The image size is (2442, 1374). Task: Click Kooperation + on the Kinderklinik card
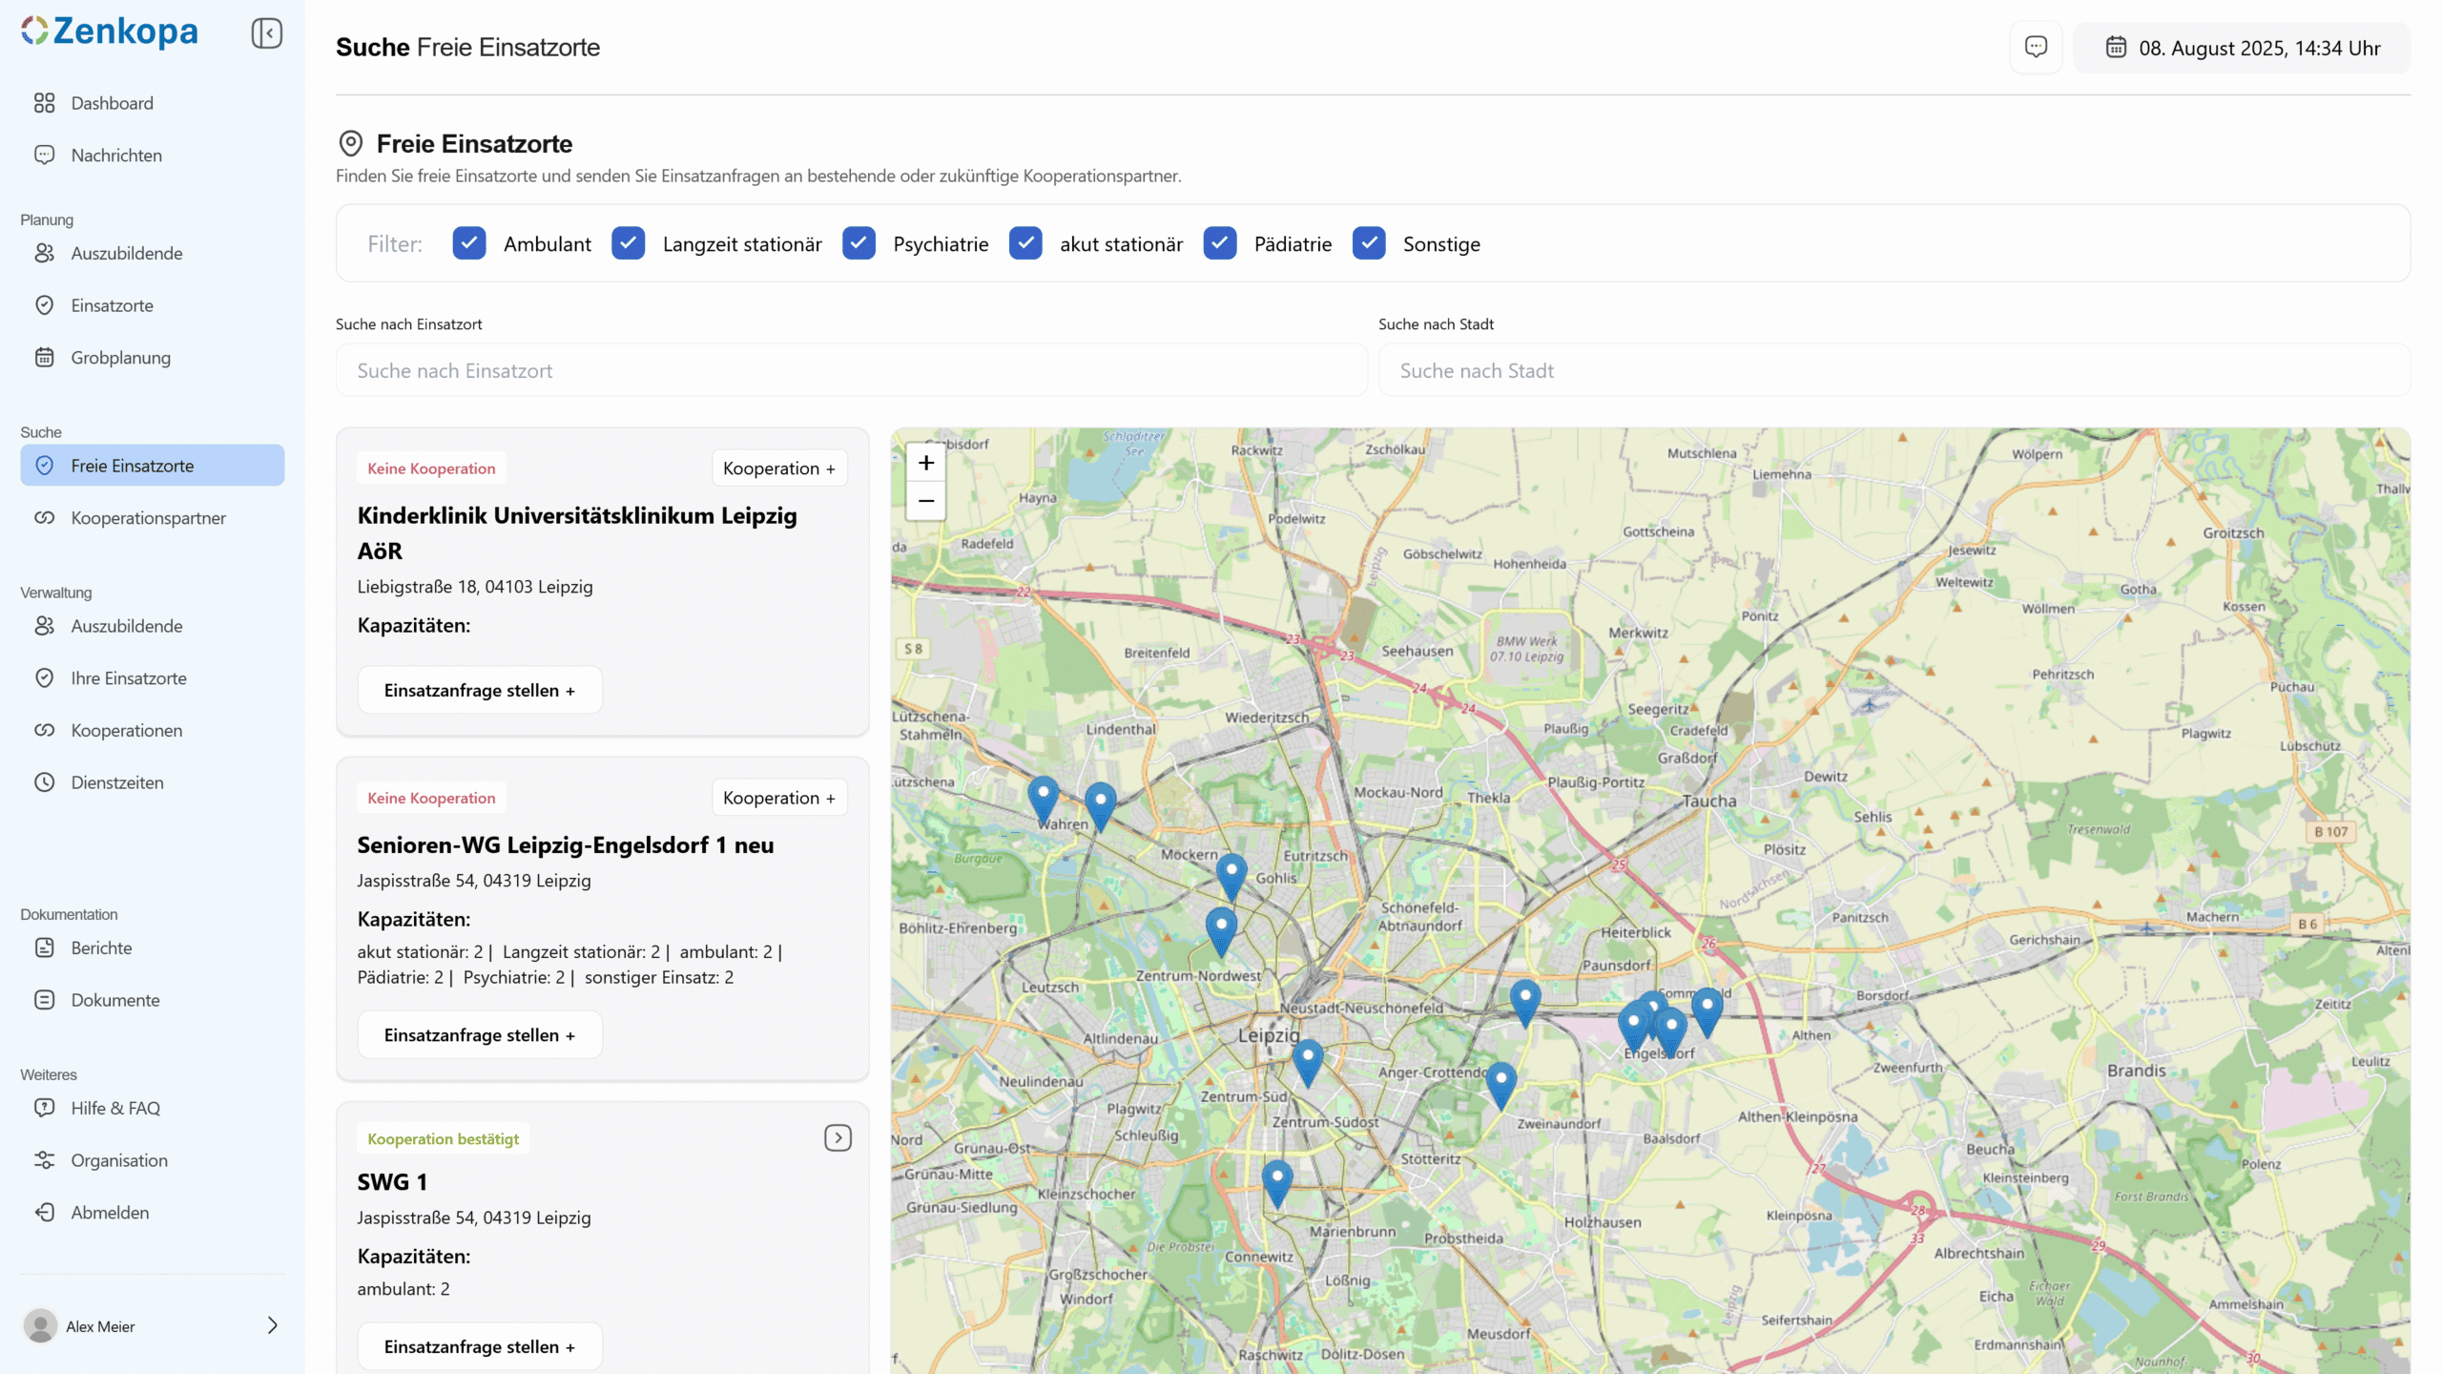click(778, 468)
